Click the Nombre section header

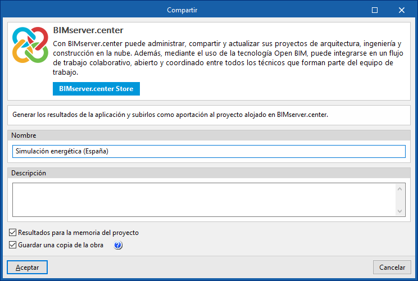[x=209, y=135]
